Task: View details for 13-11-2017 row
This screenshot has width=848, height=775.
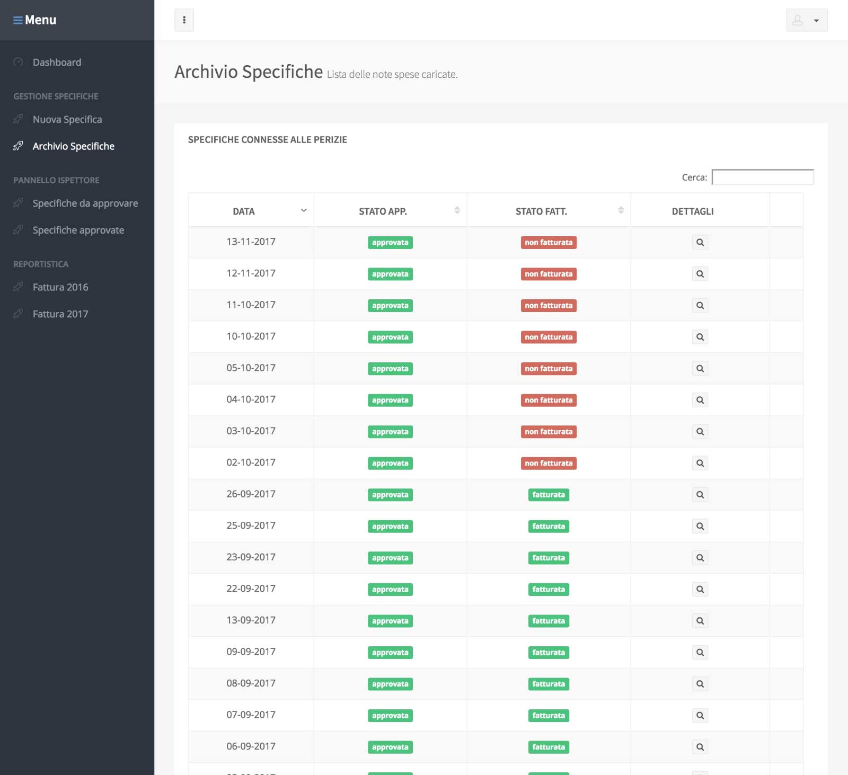Action: click(x=700, y=243)
